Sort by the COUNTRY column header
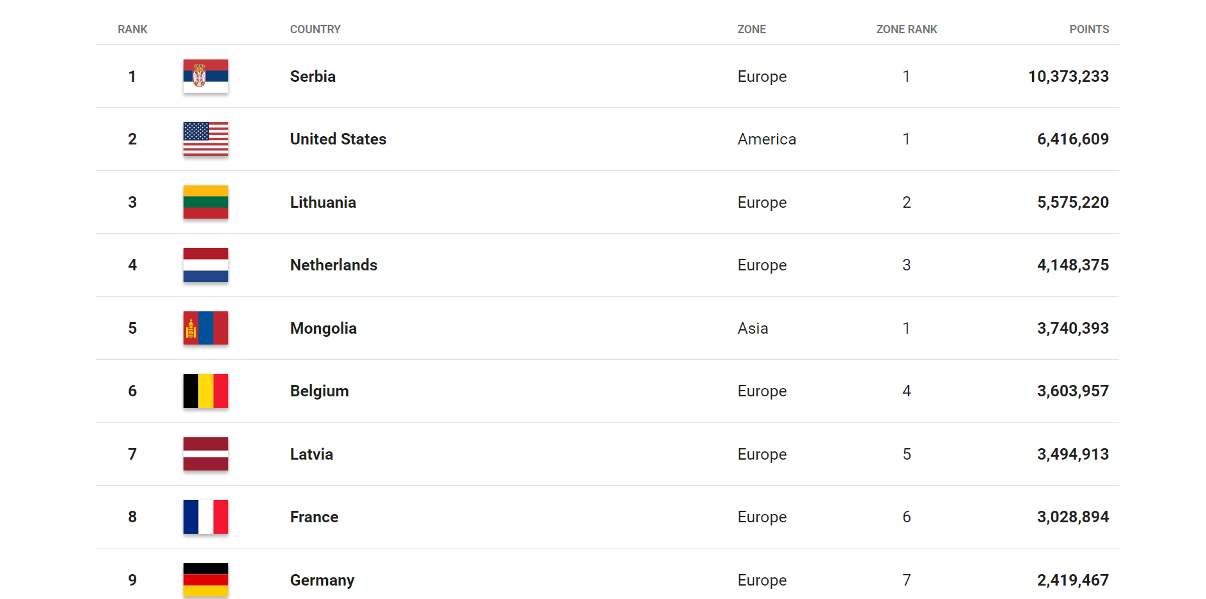 315,29
